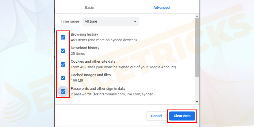Switch to the Basic tab
The image size is (254, 127).
click(89, 7)
